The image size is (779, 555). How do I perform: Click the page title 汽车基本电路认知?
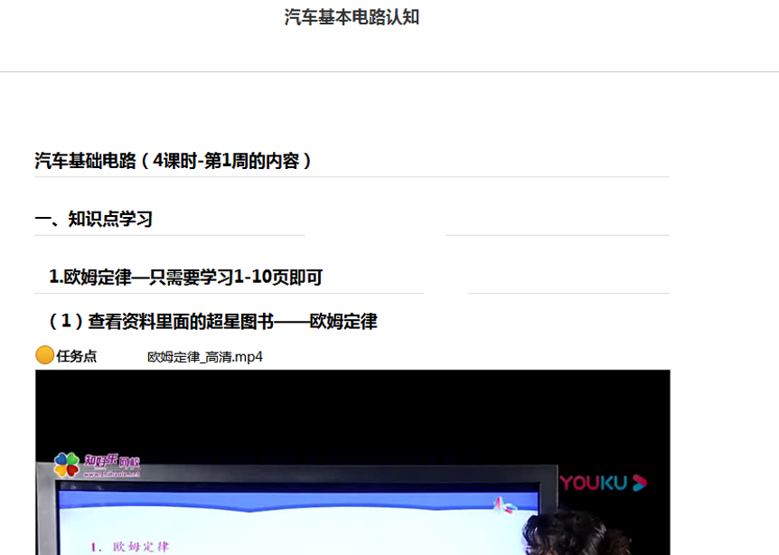click(352, 17)
